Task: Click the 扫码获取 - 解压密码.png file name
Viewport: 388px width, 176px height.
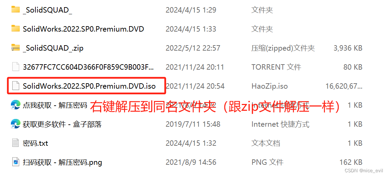Action: point(62,162)
